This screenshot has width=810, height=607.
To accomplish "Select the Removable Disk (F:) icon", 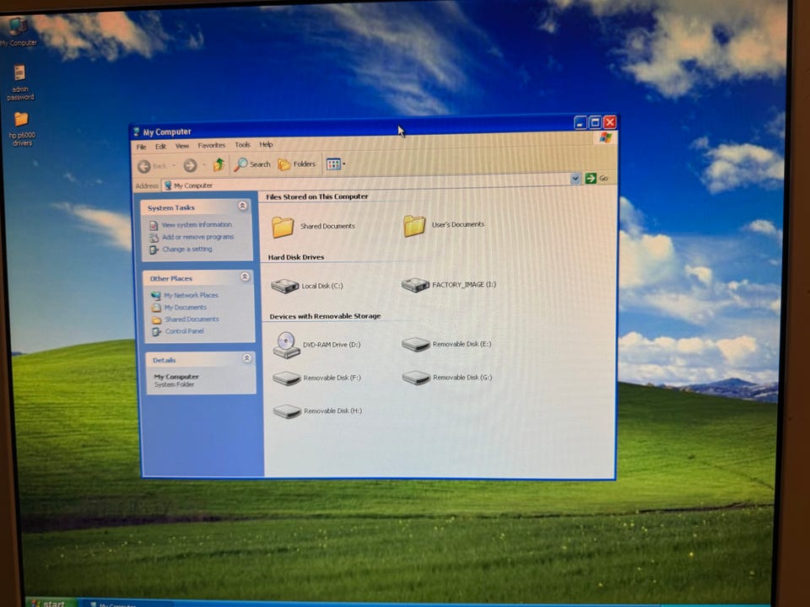I will (x=287, y=379).
